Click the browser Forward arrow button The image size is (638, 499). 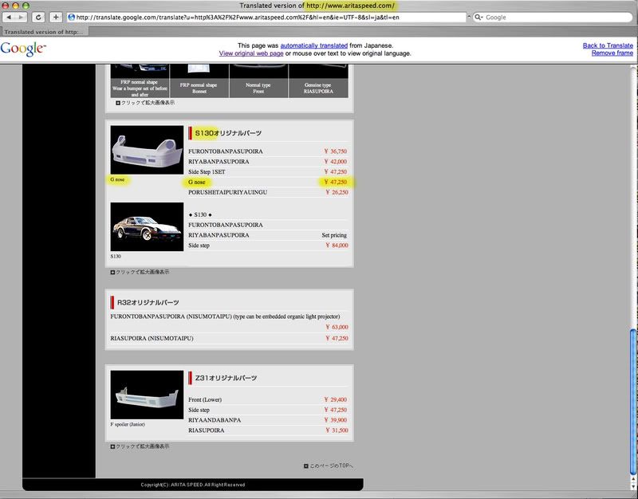pos(22,17)
